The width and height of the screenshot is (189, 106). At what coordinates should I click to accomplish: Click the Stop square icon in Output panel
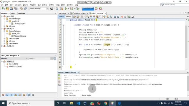(x=59, y=82)
